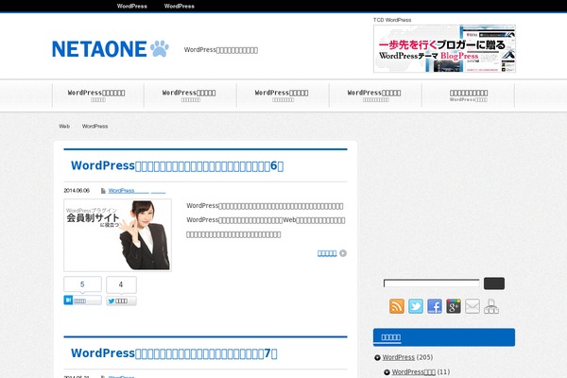567x378 pixels.
Task: Share post via Hatena Bookmark button
Action: [x=82, y=301]
